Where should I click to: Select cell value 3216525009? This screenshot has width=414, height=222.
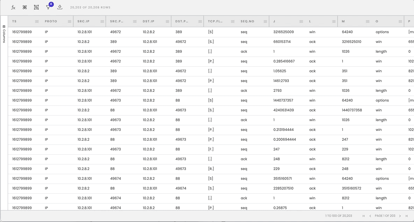[284, 32]
